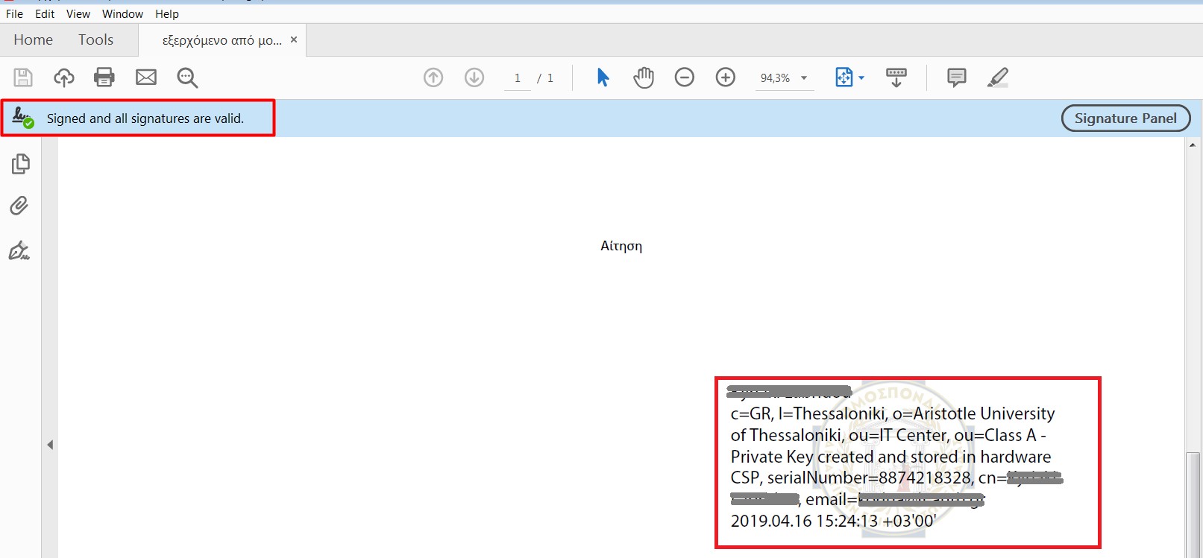Activate the arrow Selection tool
This screenshot has height=558, width=1203.
point(603,77)
